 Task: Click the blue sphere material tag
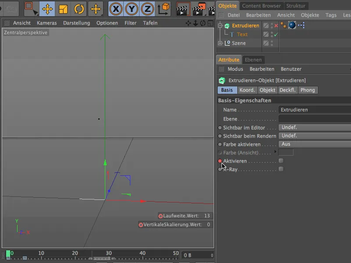pos(292,25)
